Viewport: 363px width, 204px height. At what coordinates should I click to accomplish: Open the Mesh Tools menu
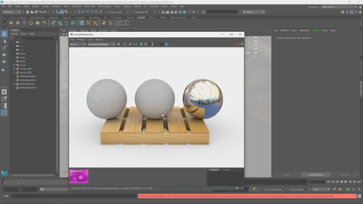coord(90,6)
